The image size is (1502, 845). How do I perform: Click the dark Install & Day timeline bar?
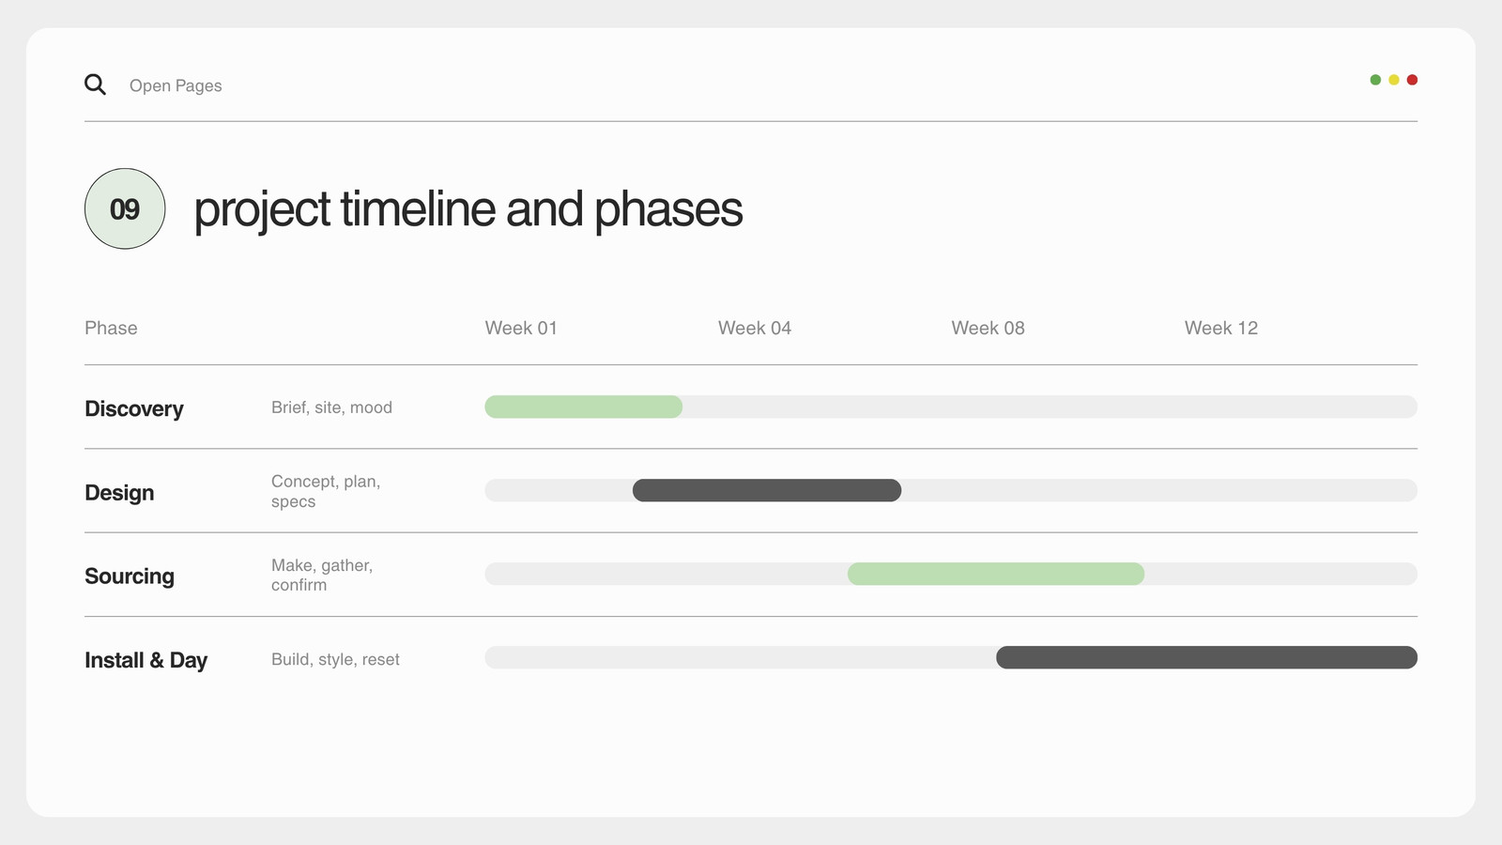[x=1206, y=657]
